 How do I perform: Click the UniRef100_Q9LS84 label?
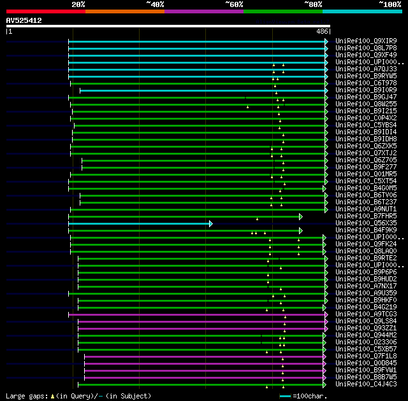(x=366, y=321)
